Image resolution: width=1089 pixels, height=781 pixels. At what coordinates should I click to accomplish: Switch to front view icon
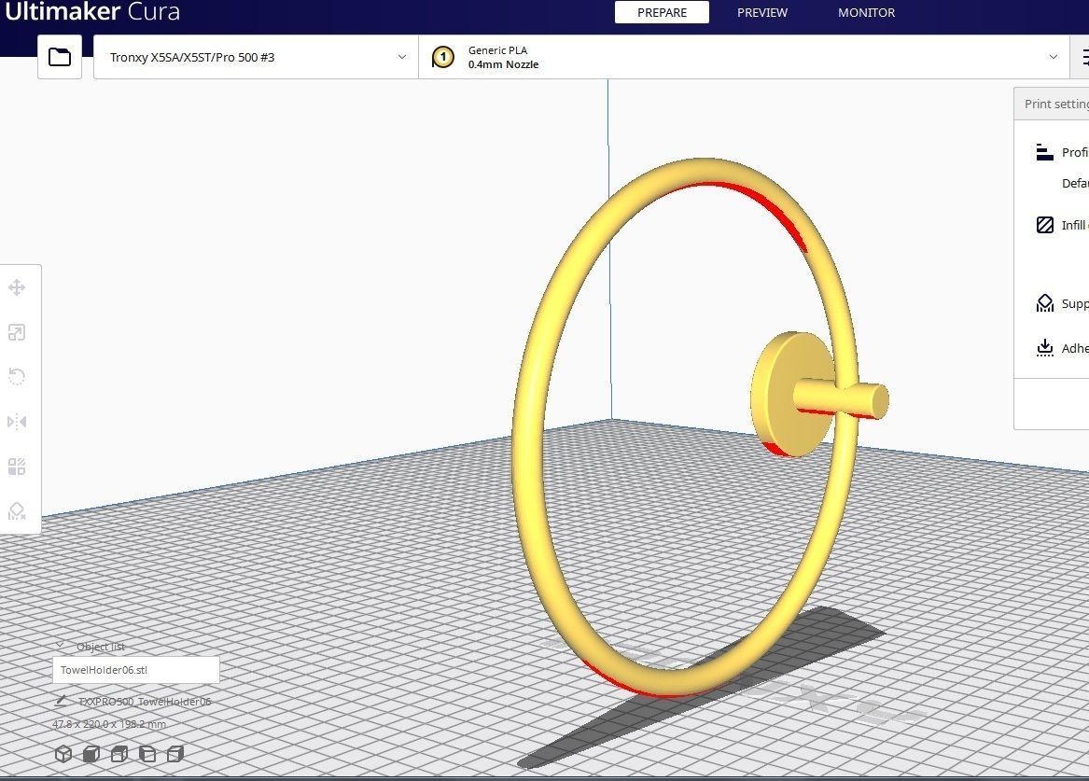pyautogui.click(x=91, y=754)
